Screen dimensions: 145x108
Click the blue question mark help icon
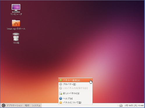(x=61, y=98)
